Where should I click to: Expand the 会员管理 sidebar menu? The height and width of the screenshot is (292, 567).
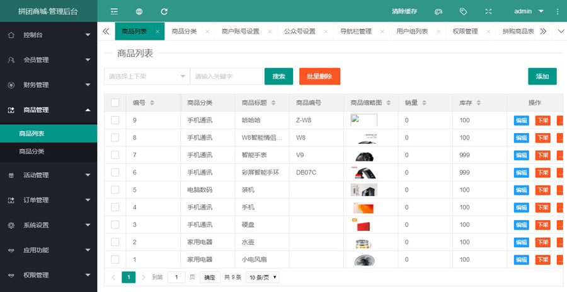49,60
